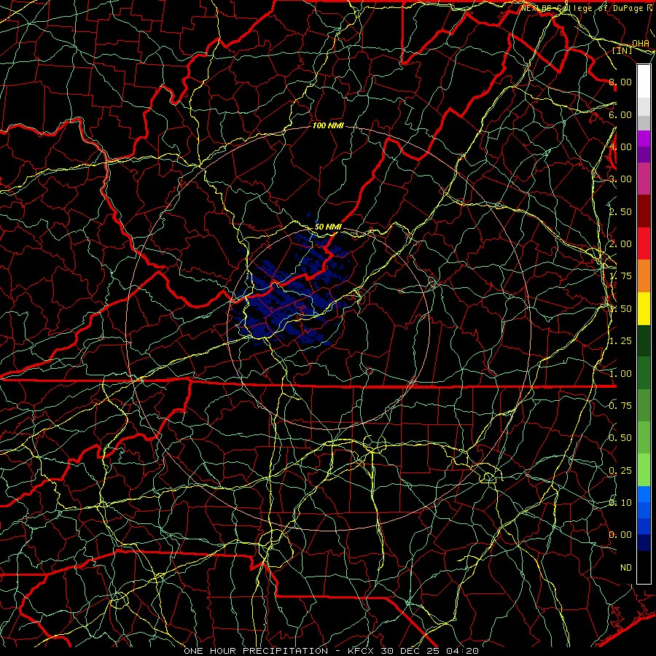Click the OHA product label above legend
Image resolution: width=656 pixels, height=656 pixels.
[x=641, y=44]
